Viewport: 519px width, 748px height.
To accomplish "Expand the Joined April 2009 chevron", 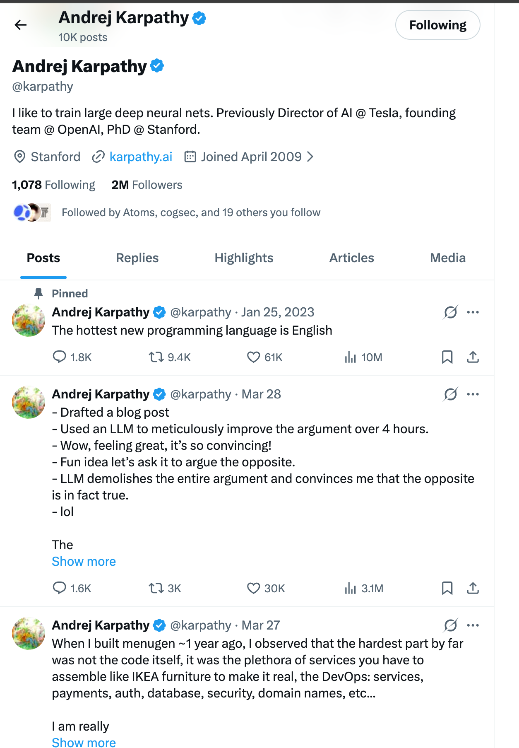I will click(x=310, y=157).
